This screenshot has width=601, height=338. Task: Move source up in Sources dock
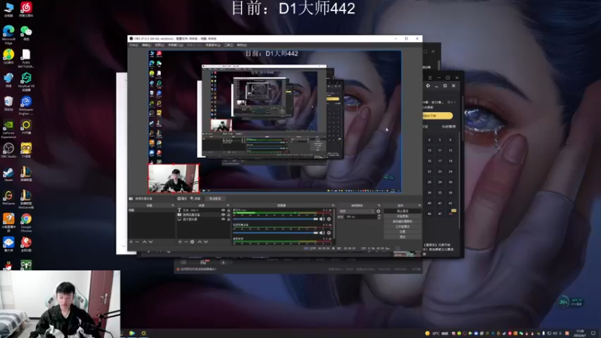tap(200, 242)
